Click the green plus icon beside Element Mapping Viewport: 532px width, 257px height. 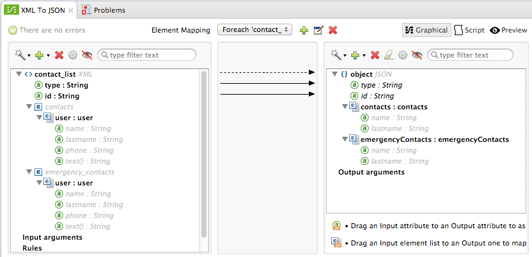point(304,30)
